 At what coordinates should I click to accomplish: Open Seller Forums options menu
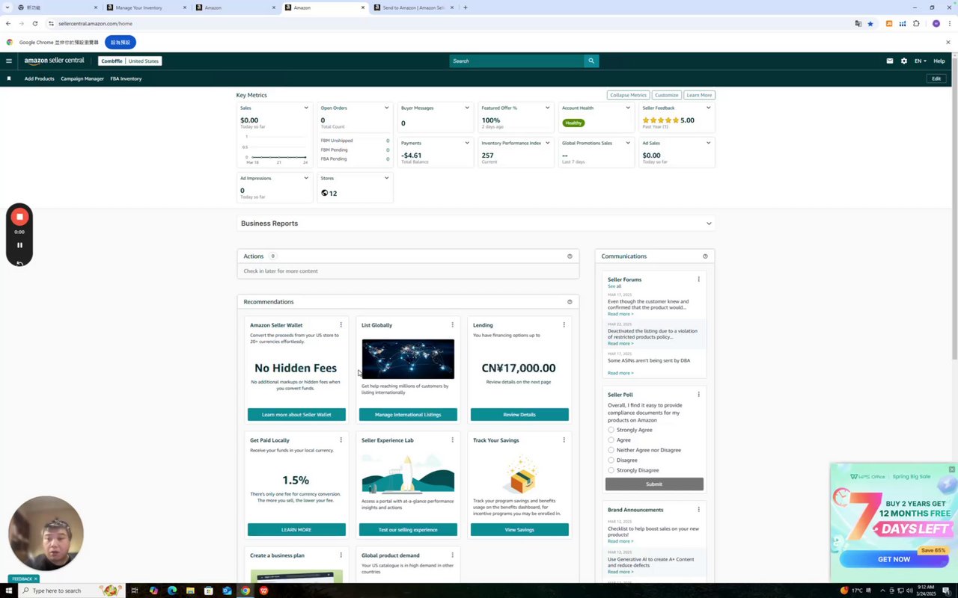pos(698,280)
